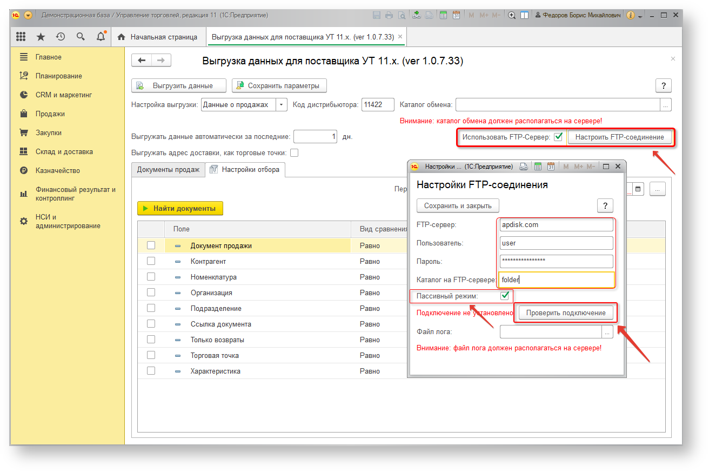Open notifications bell icon

101,37
